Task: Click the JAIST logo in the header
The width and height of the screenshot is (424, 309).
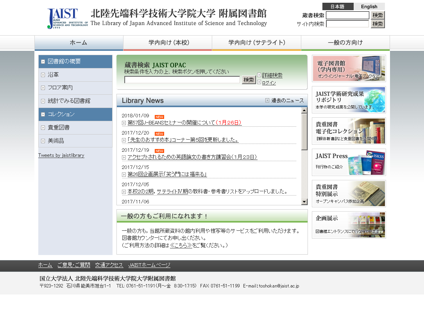Action: click(68, 18)
